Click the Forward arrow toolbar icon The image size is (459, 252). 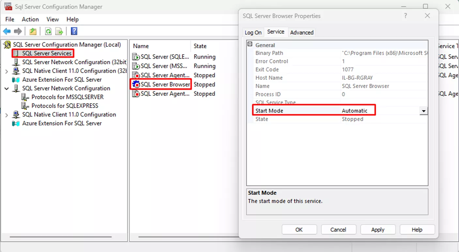pos(18,31)
